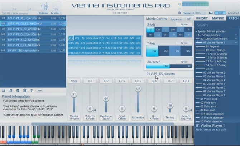Toggle the Reverb Dry/Wet off switch
This screenshot has height=146, width=240.
(x=190, y=110)
